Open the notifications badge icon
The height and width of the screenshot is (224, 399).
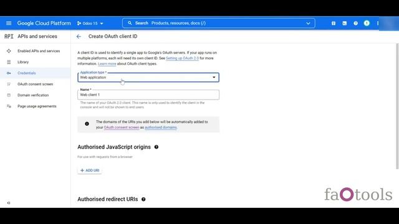(367, 23)
